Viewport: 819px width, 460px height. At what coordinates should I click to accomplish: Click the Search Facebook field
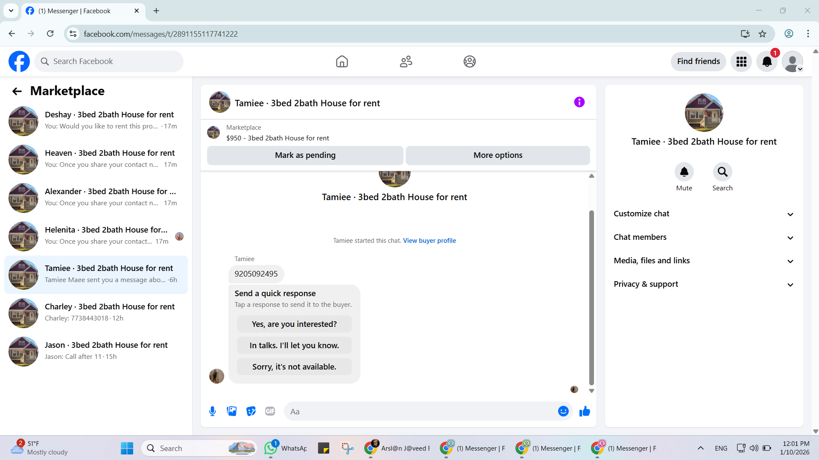click(109, 61)
